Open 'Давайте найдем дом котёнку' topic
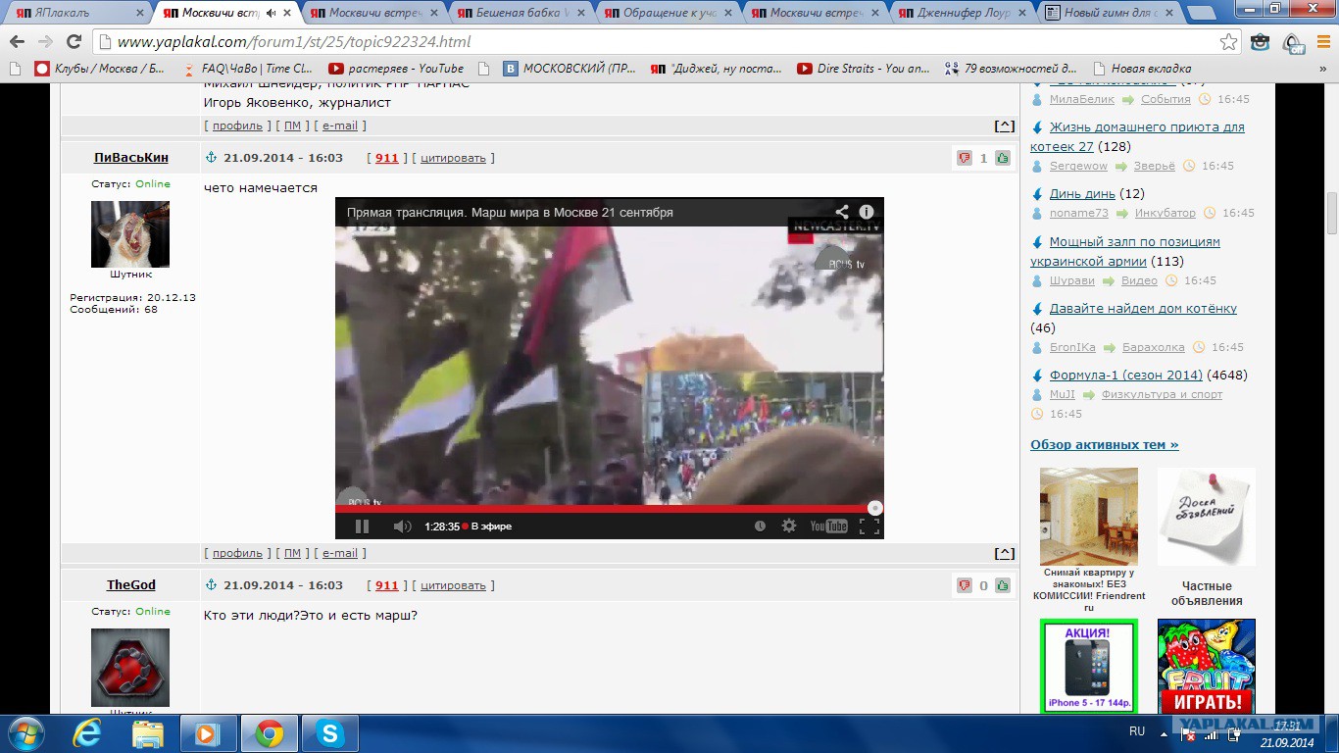 (1143, 308)
